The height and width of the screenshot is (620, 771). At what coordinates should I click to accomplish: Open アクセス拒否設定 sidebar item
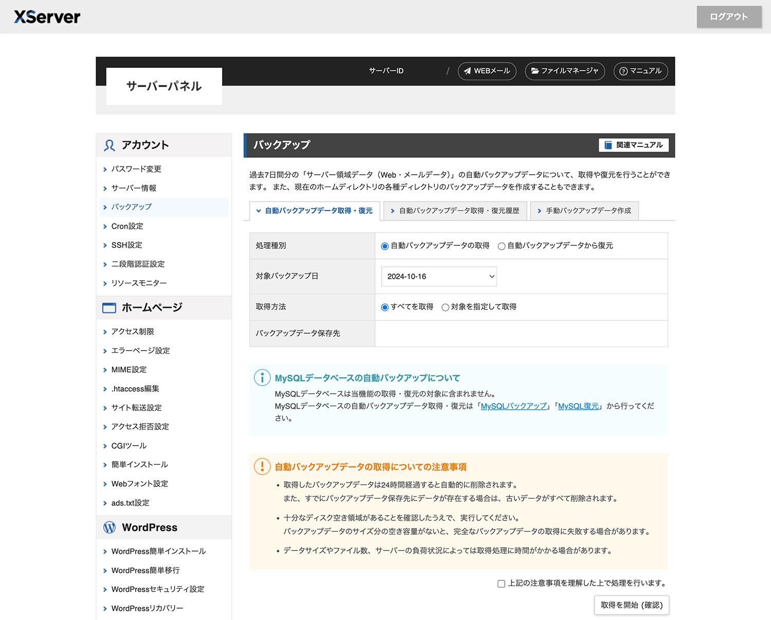(x=140, y=427)
